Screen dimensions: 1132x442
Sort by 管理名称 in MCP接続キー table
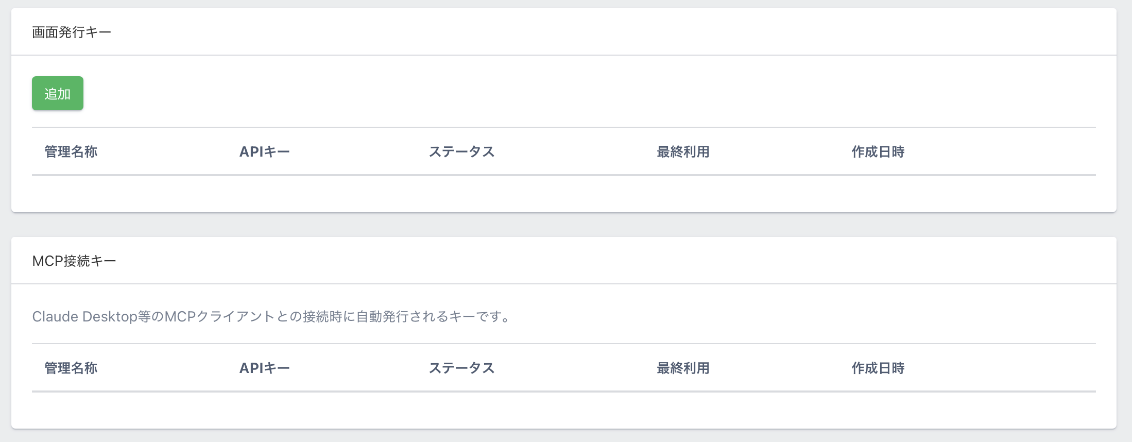point(71,368)
